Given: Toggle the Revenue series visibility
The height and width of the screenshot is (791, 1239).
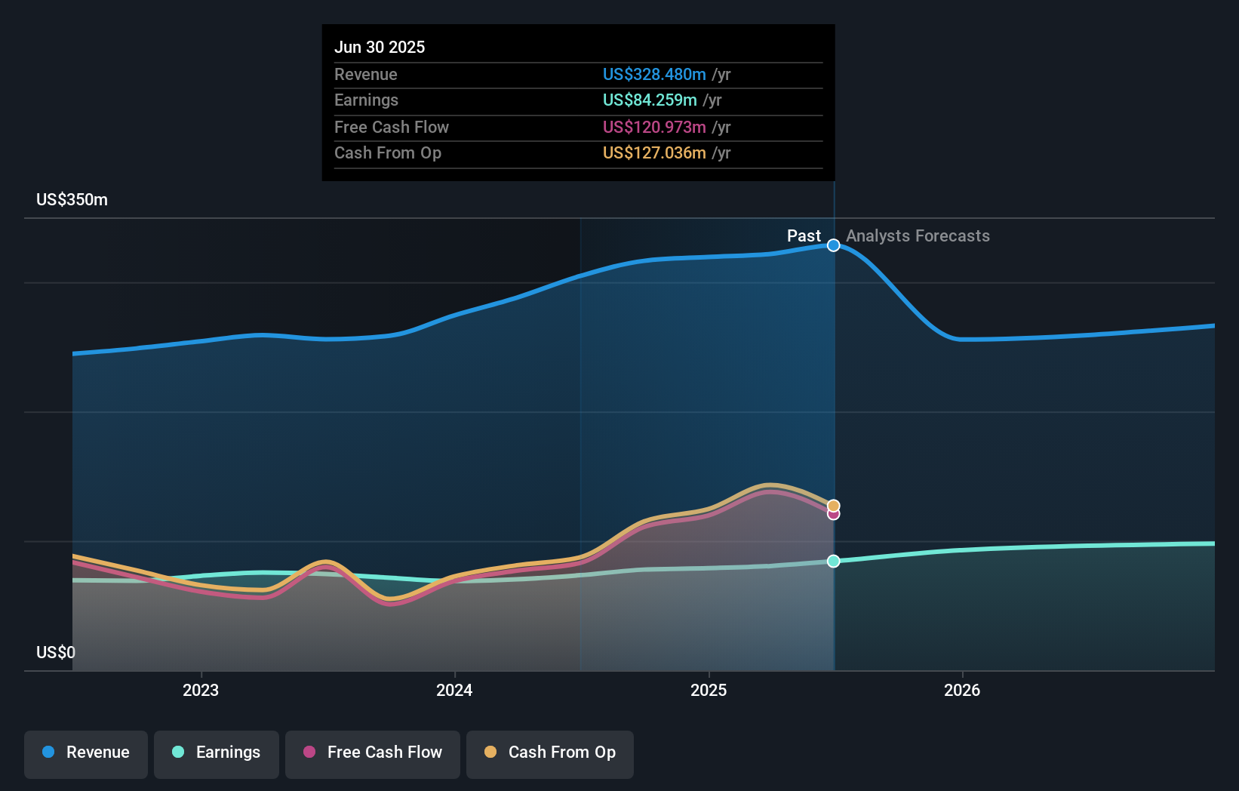Looking at the screenshot, I should tap(85, 753).
